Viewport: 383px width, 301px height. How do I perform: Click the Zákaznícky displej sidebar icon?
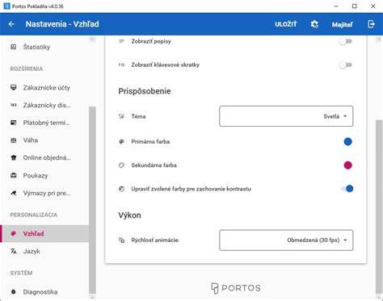click(x=14, y=105)
